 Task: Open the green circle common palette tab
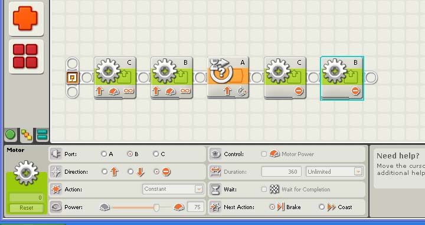(x=10, y=134)
